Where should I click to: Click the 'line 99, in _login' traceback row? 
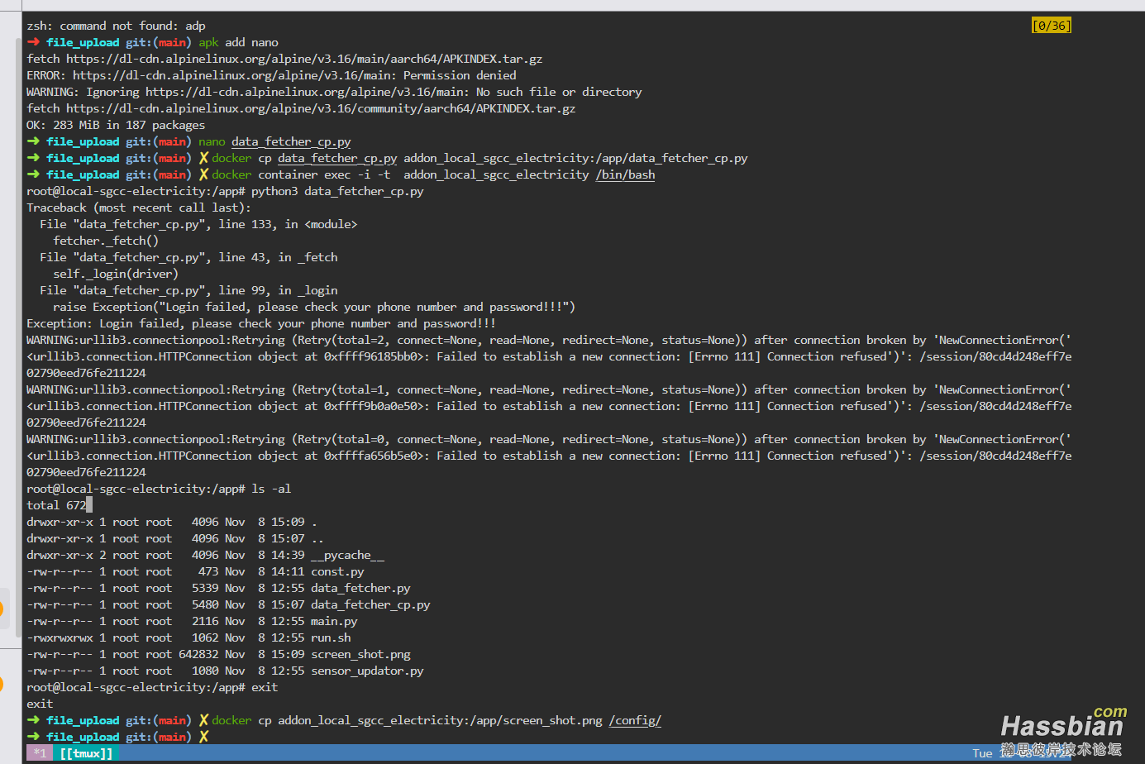click(x=188, y=290)
